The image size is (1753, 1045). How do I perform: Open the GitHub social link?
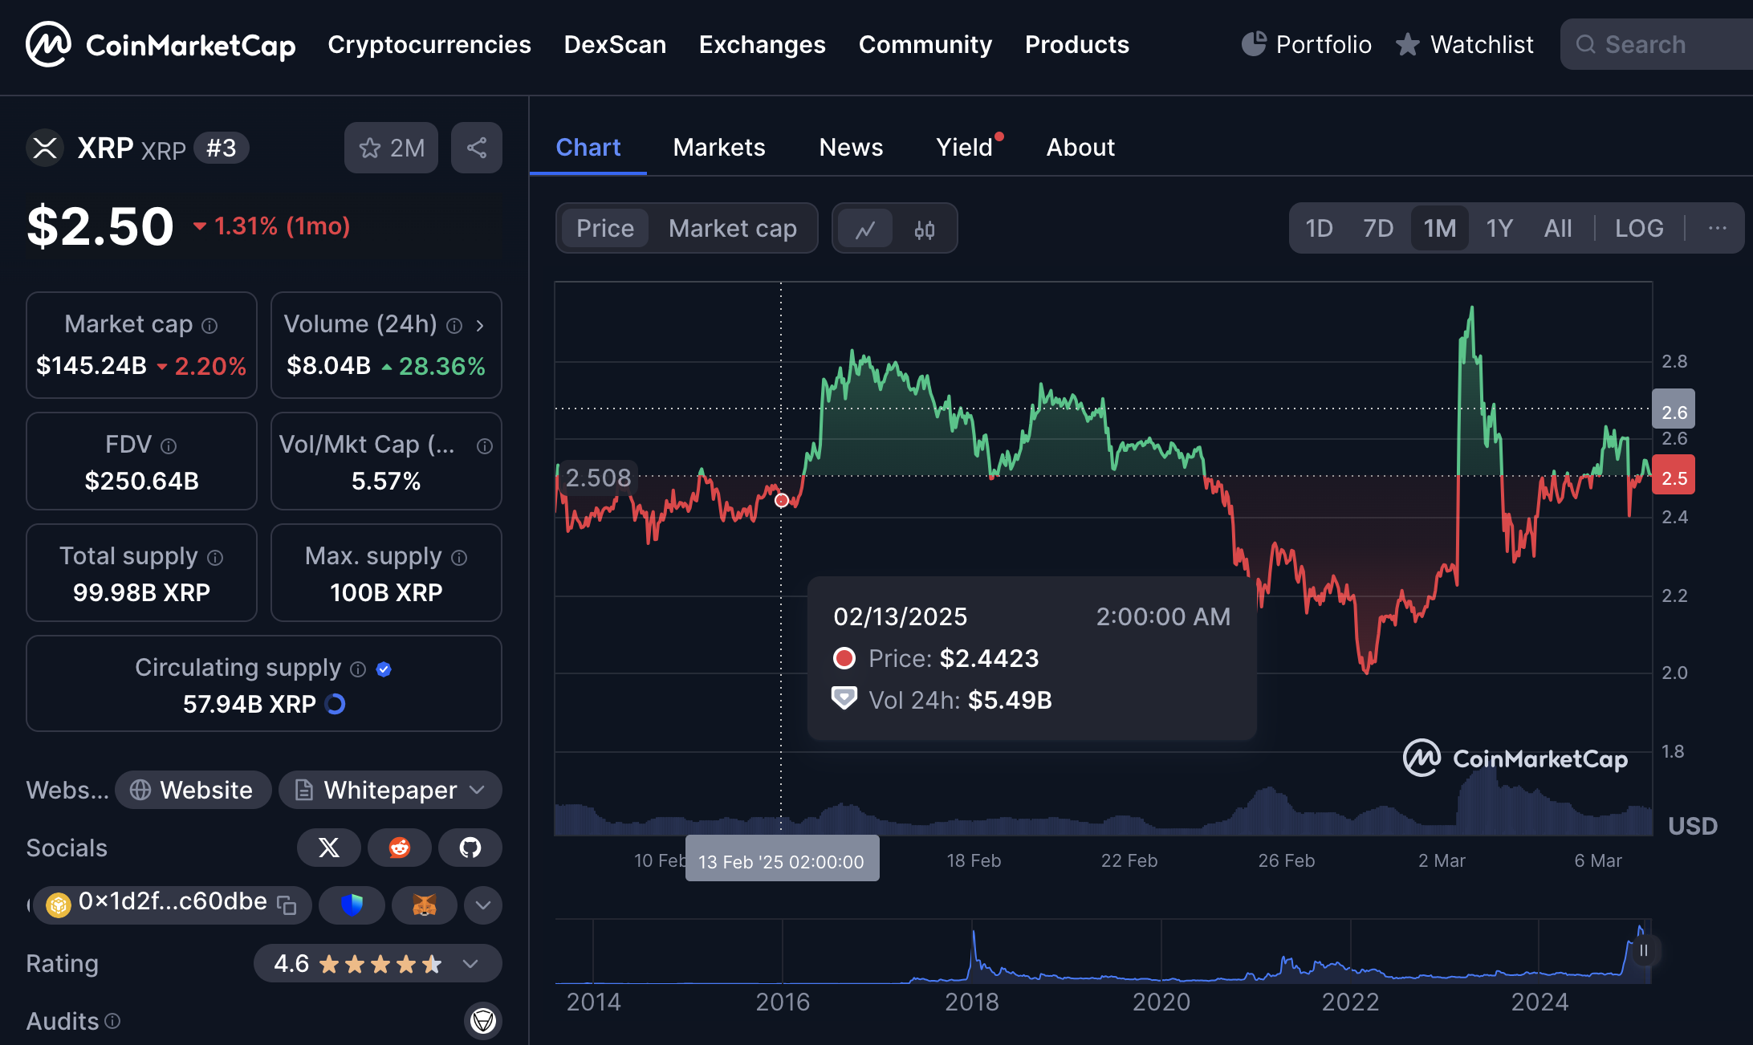(x=470, y=848)
